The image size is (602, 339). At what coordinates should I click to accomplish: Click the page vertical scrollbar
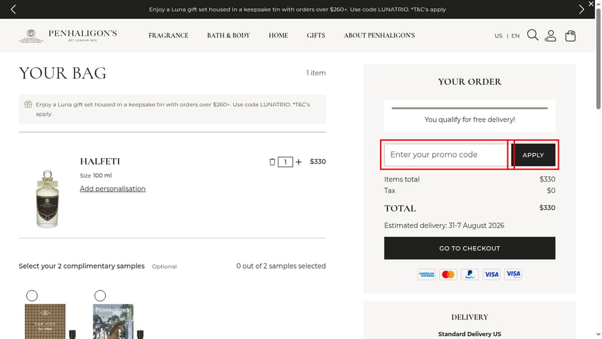(598, 58)
